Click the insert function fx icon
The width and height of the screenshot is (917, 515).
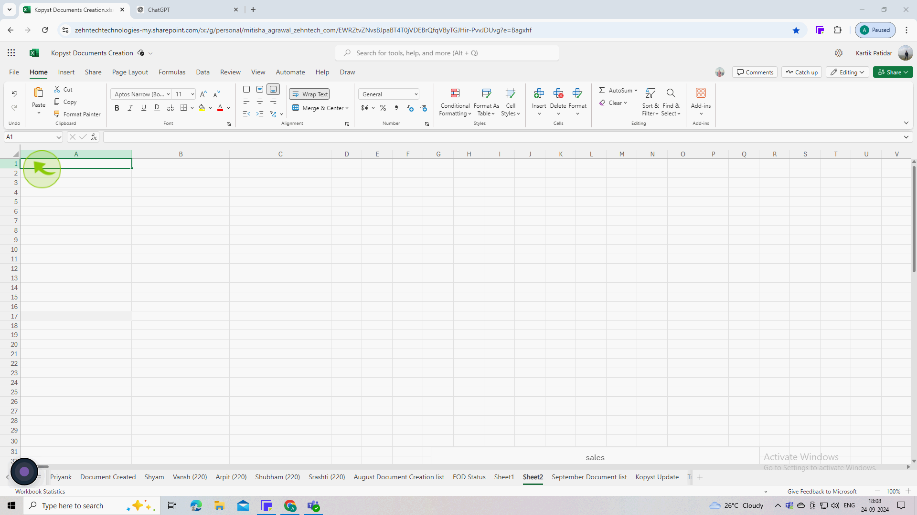[94, 137]
